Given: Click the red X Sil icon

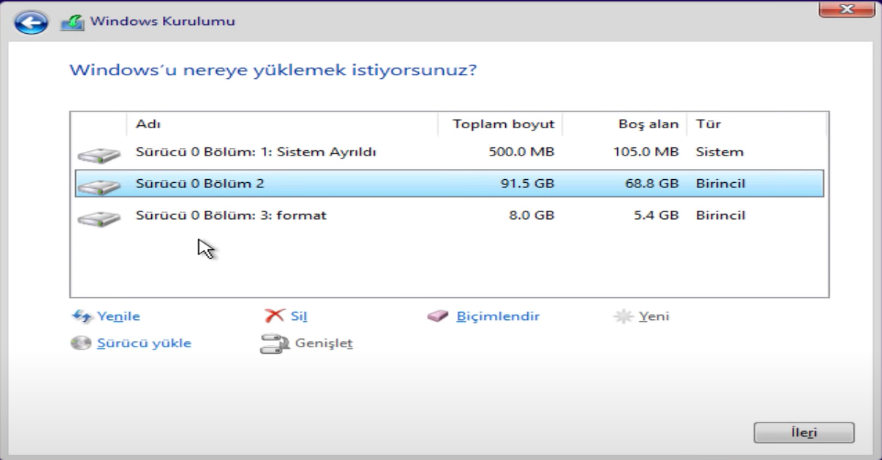Looking at the screenshot, I should [274, 316].
